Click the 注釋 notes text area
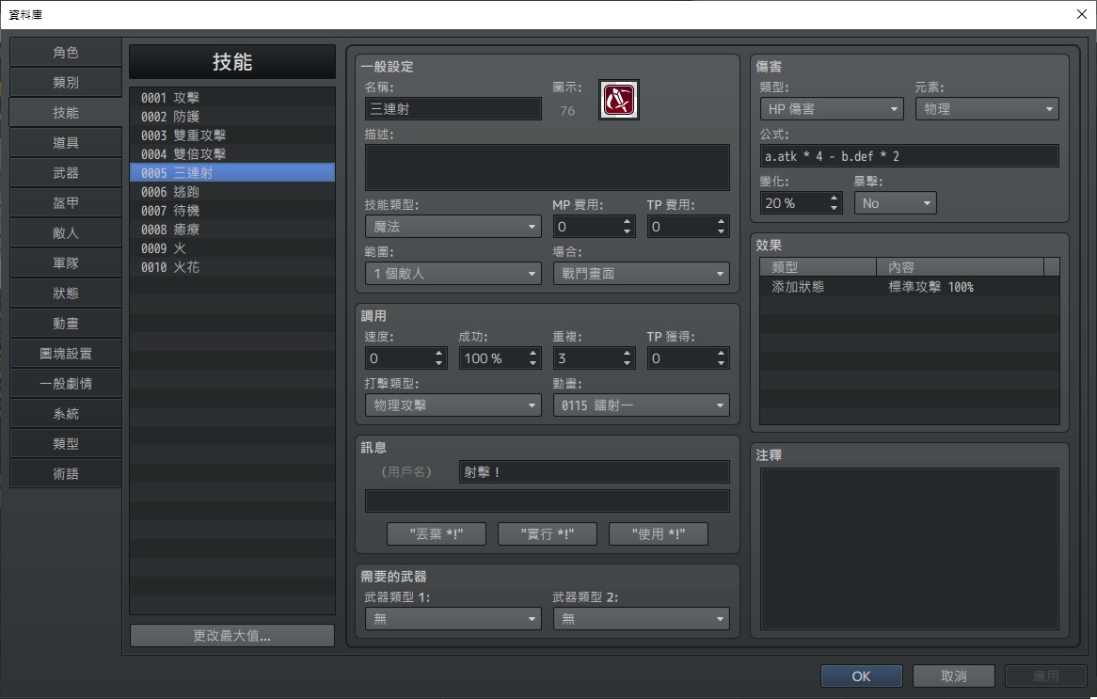Screen dimensions: 1097x699 pos(910,549)
